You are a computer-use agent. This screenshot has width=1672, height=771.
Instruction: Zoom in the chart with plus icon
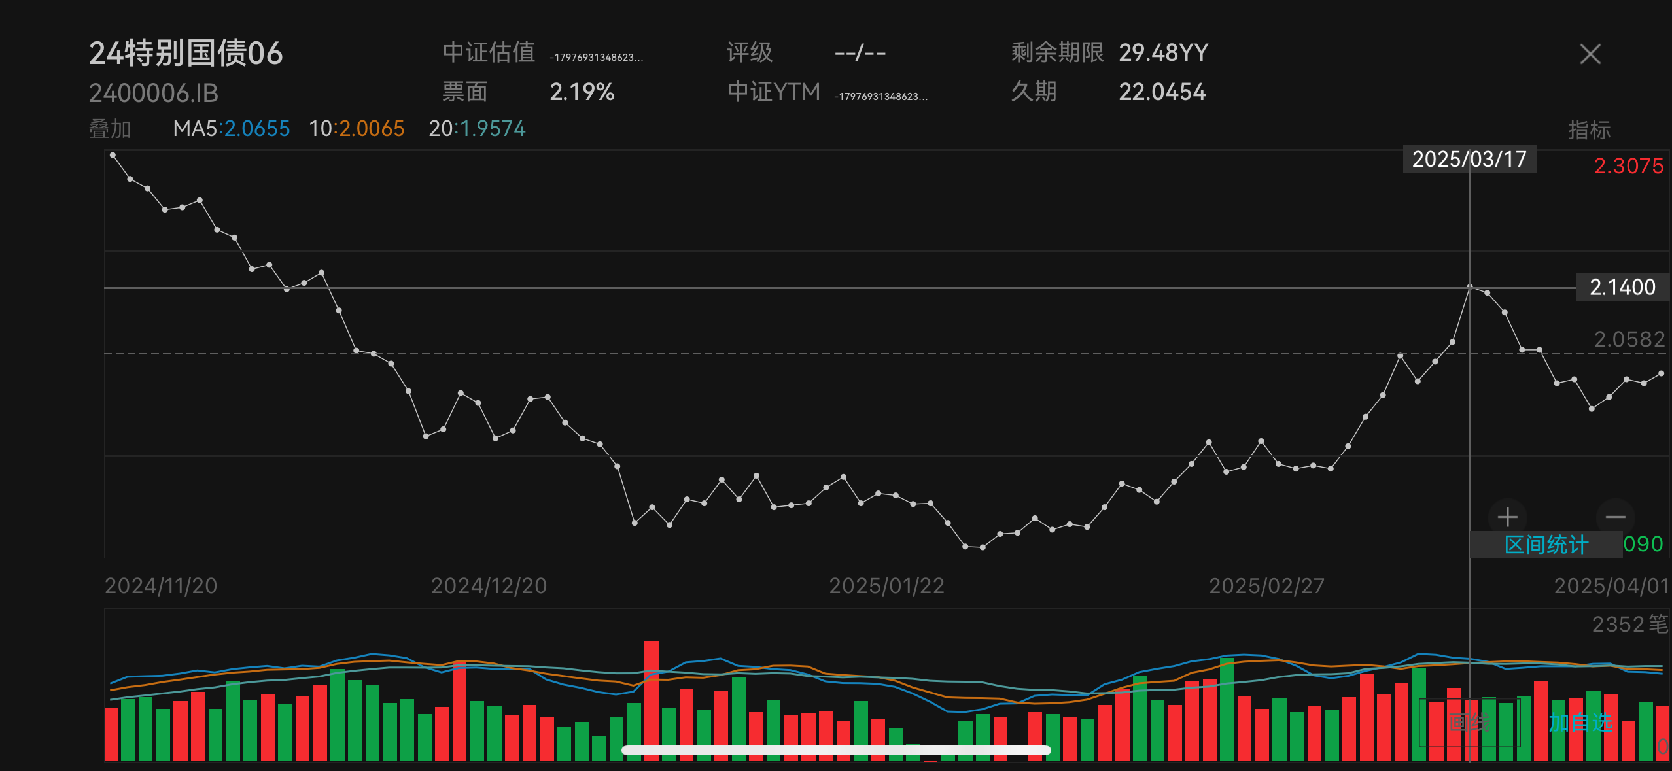1507,517
